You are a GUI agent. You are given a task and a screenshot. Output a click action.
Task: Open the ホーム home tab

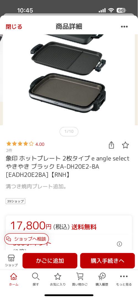14,279
